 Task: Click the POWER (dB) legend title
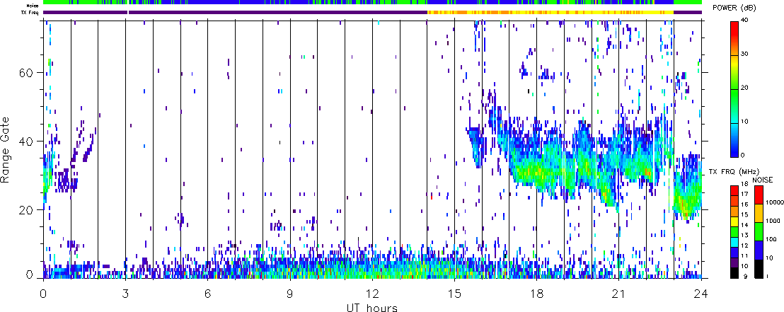click(x=735, y=8)
